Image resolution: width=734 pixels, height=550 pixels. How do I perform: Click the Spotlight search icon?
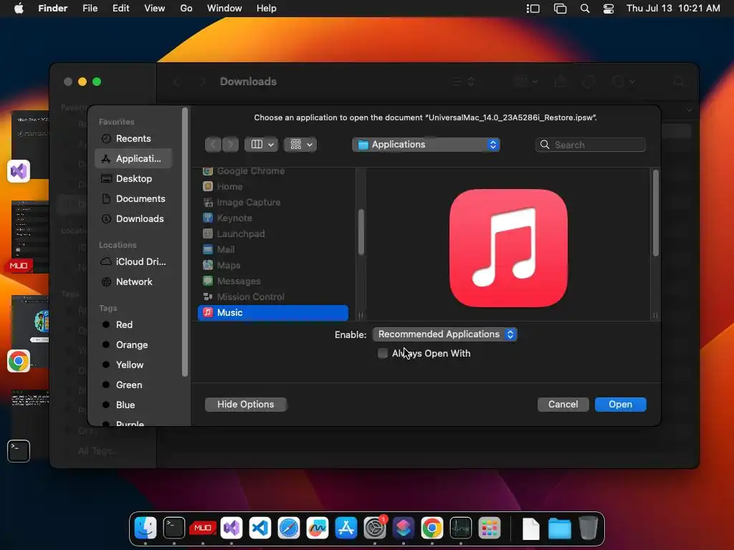585,9
